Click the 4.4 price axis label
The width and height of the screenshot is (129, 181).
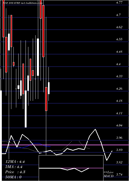pyautogui.click(x=118, y=64)
